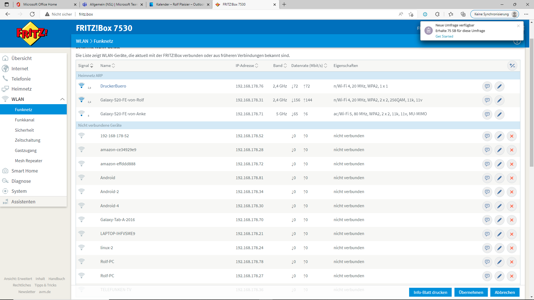Go to Smart Home section

[24, 171]
